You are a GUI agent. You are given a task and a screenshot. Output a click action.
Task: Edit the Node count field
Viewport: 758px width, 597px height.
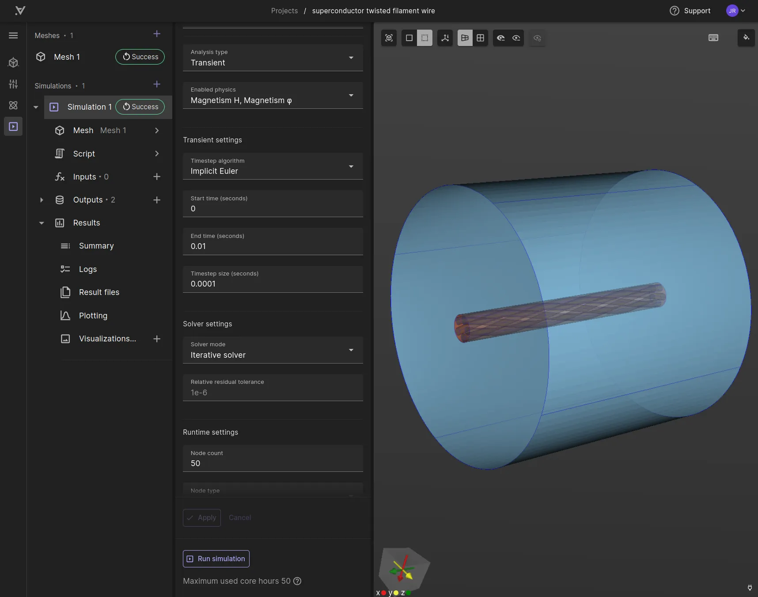[273, 459]
